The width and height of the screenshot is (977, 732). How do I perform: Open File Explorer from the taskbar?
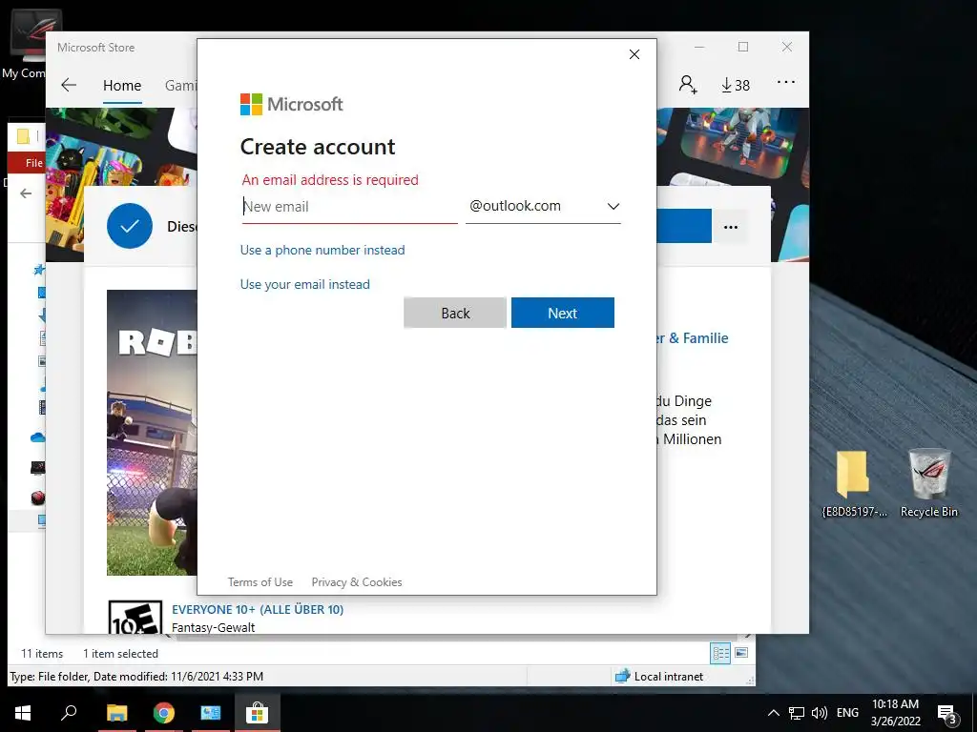coord(116,713)
